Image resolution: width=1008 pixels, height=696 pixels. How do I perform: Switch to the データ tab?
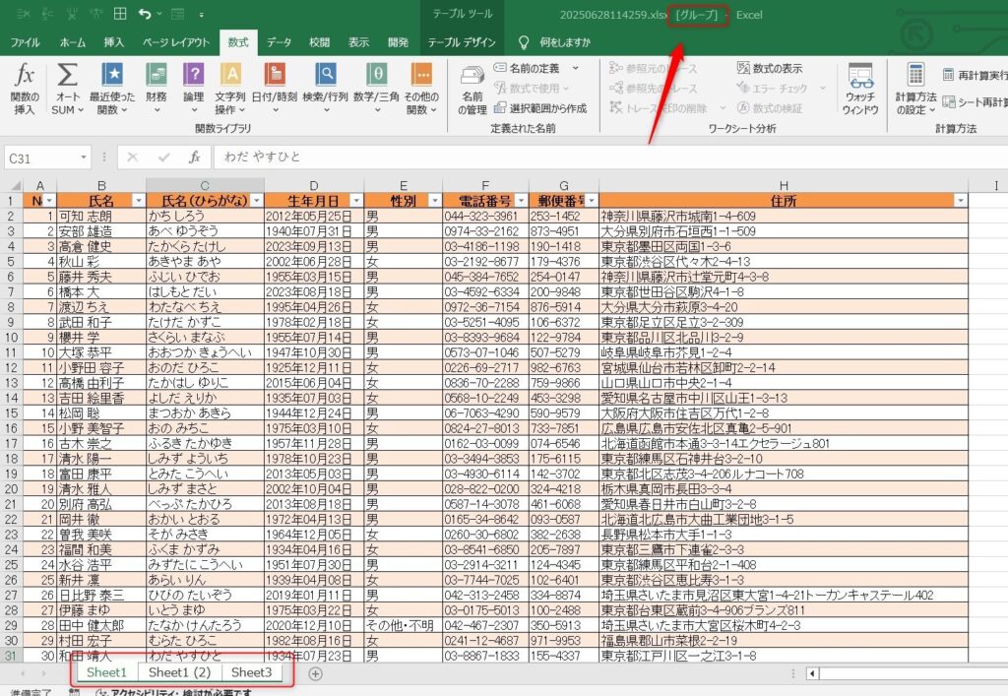pyautogui.click(x=279, y=42)
